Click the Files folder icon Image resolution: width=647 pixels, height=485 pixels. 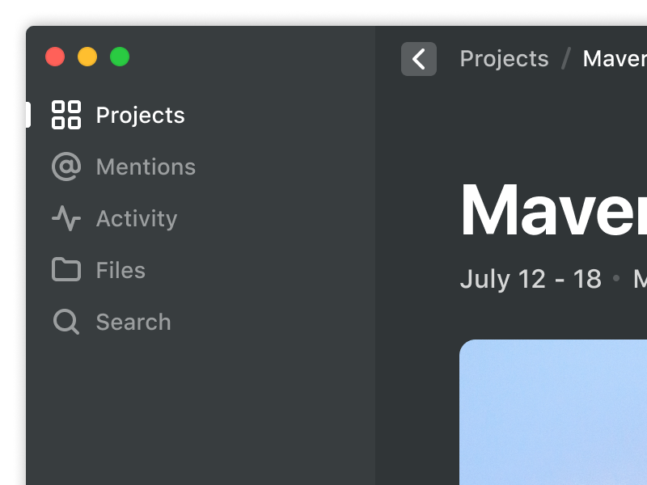[x=66, y=270]
